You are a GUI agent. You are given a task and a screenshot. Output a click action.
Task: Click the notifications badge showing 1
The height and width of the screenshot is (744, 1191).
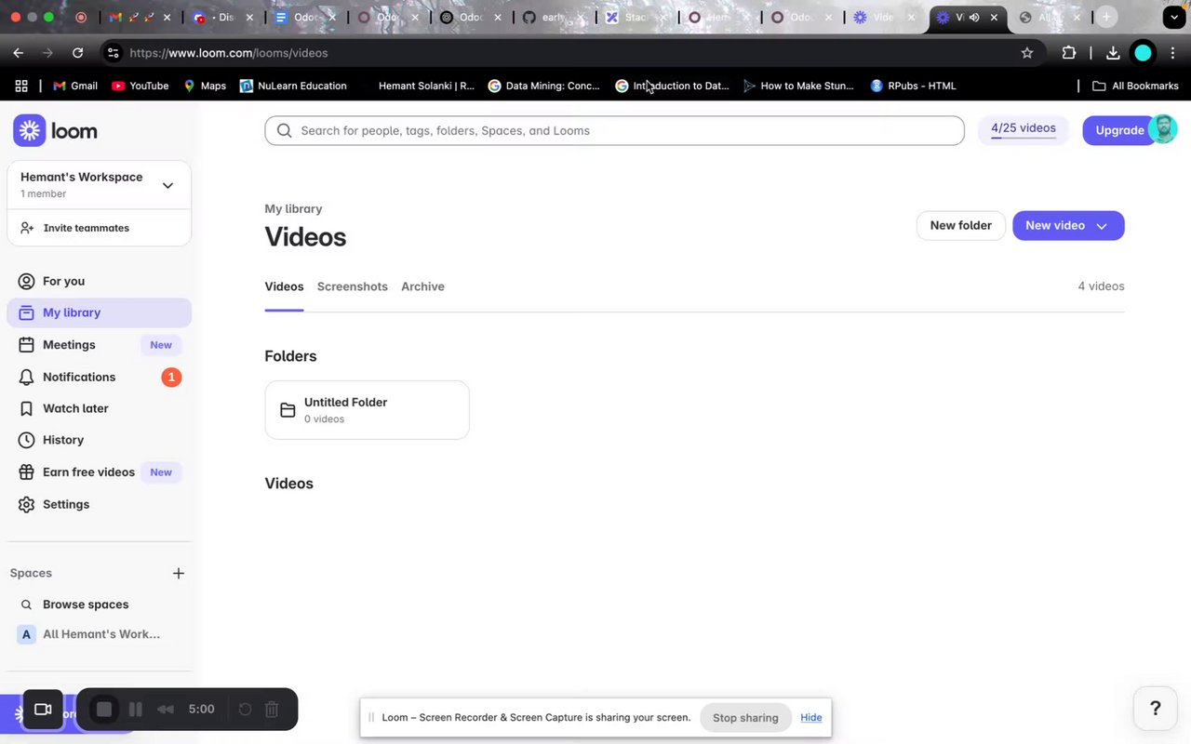tap(171, 377)
